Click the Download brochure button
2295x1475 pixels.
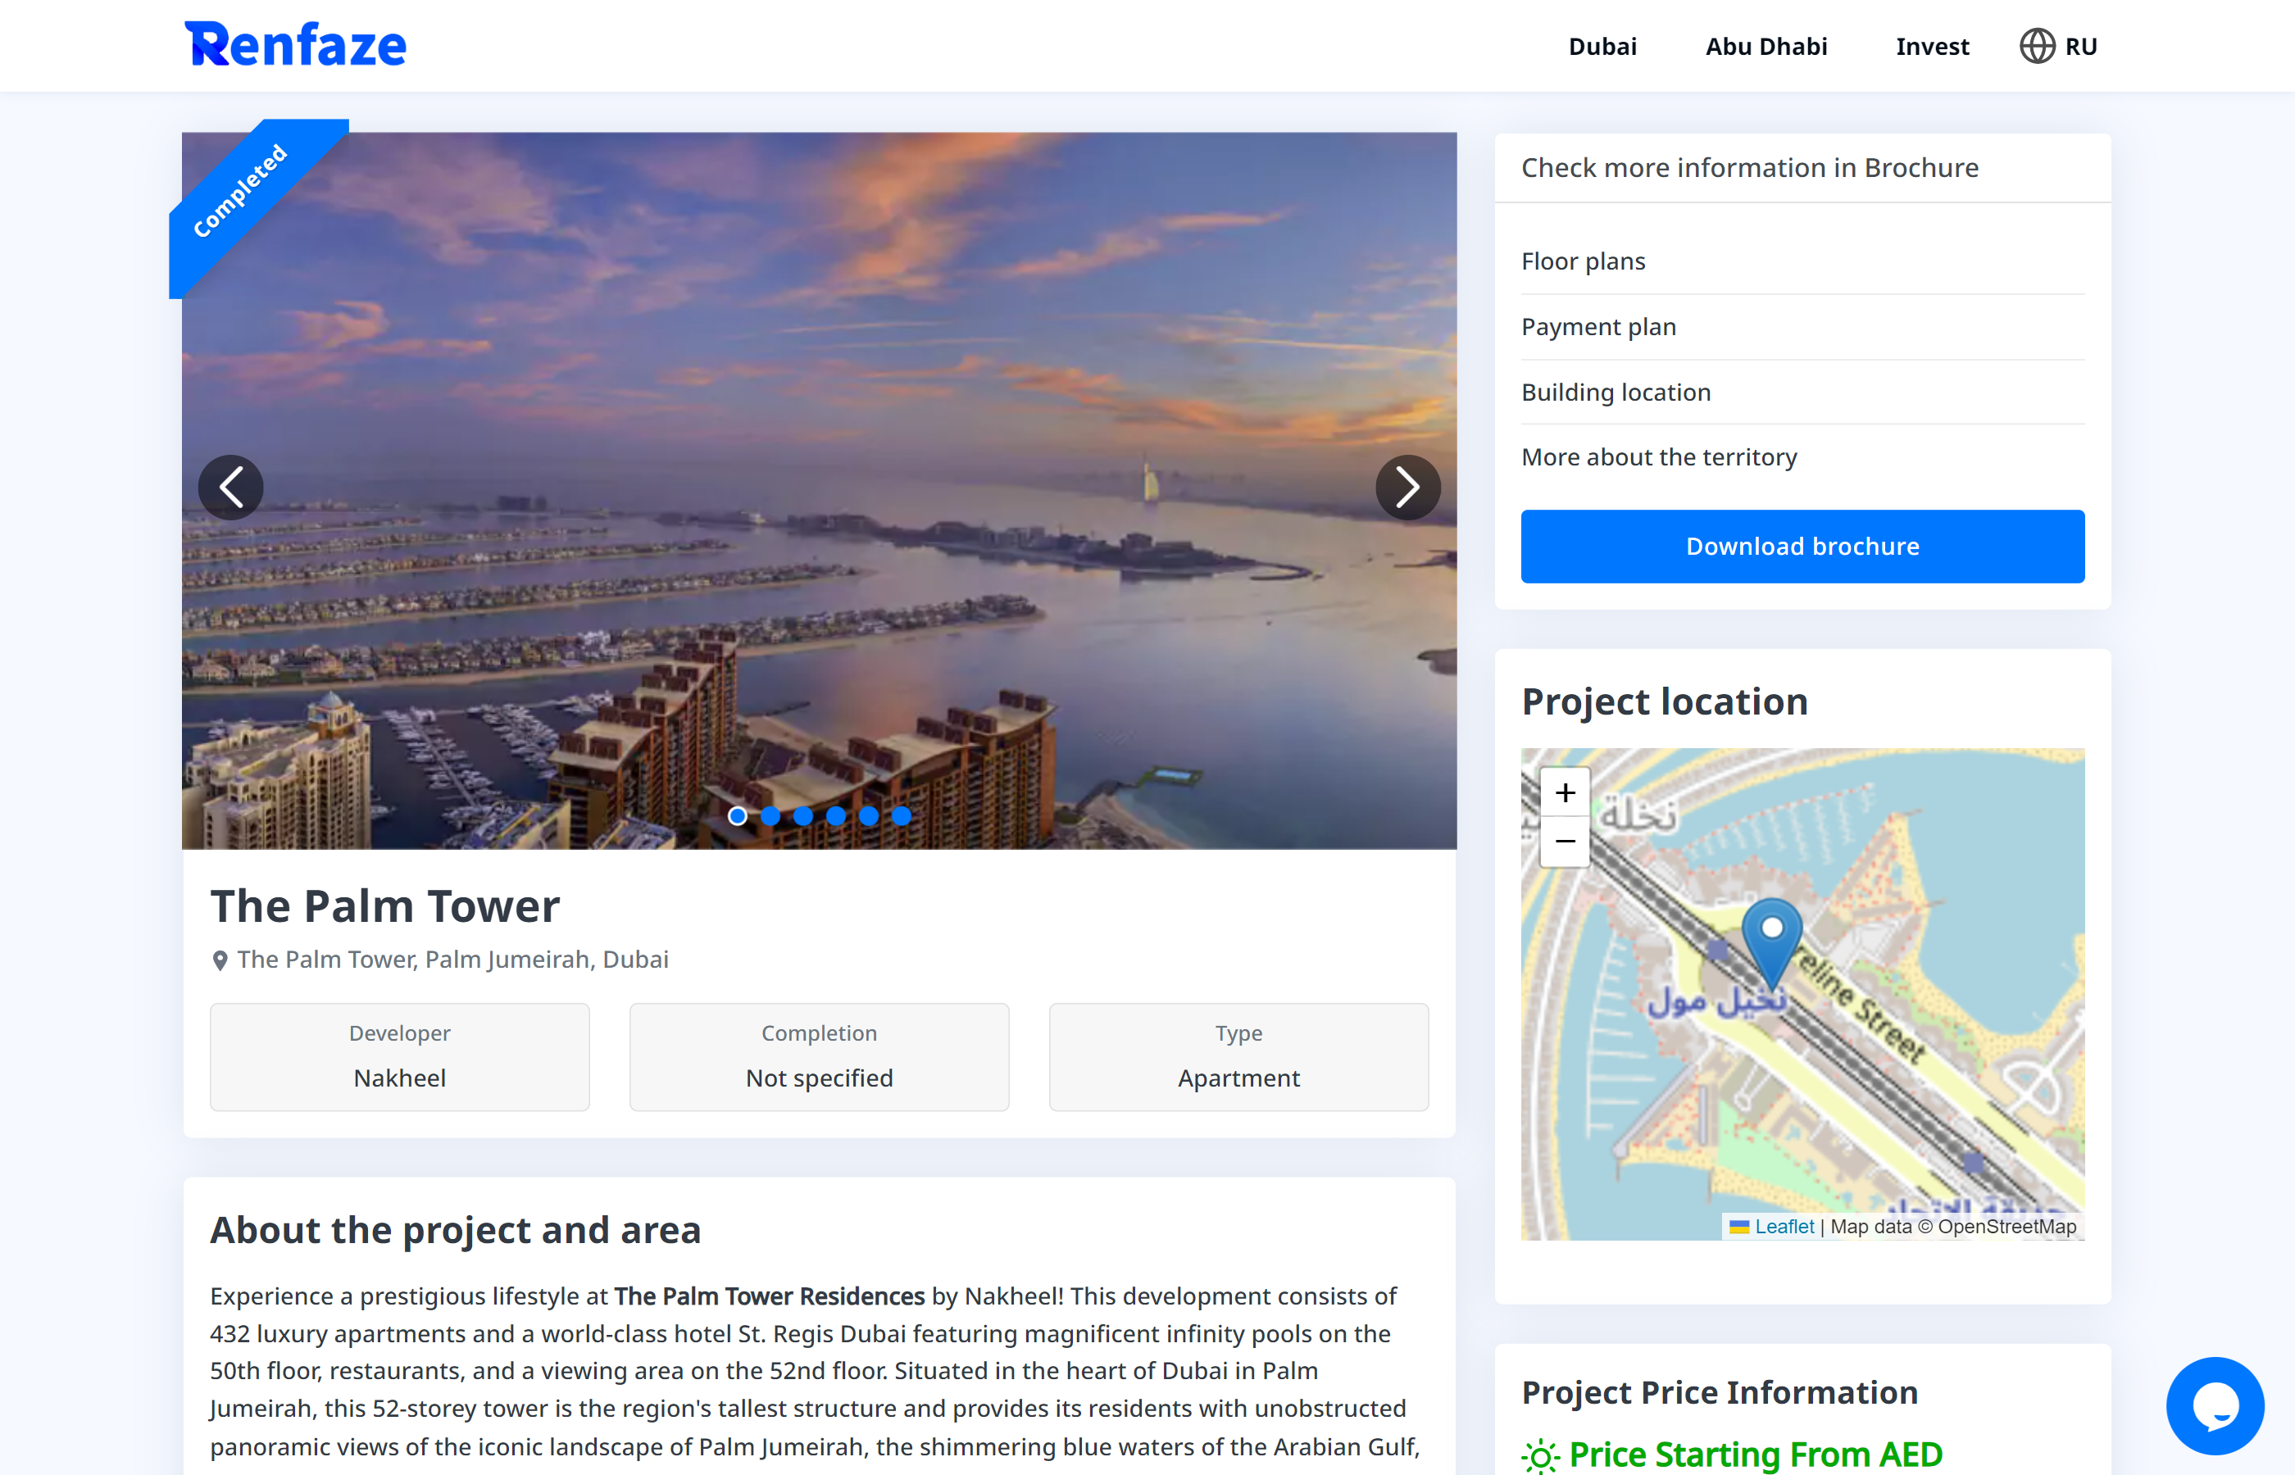[1802, 546]
